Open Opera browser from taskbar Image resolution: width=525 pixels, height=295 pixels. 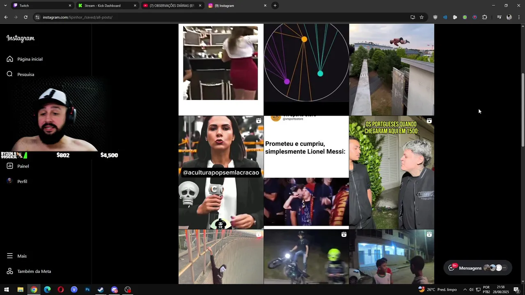click(x=61, y=290)
